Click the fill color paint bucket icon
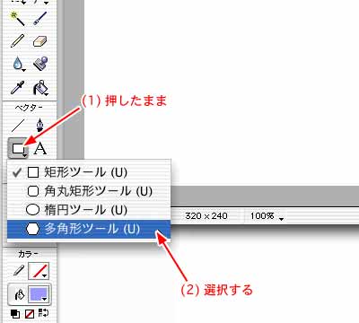Screen dimensions: 359x323 (19, 294)
